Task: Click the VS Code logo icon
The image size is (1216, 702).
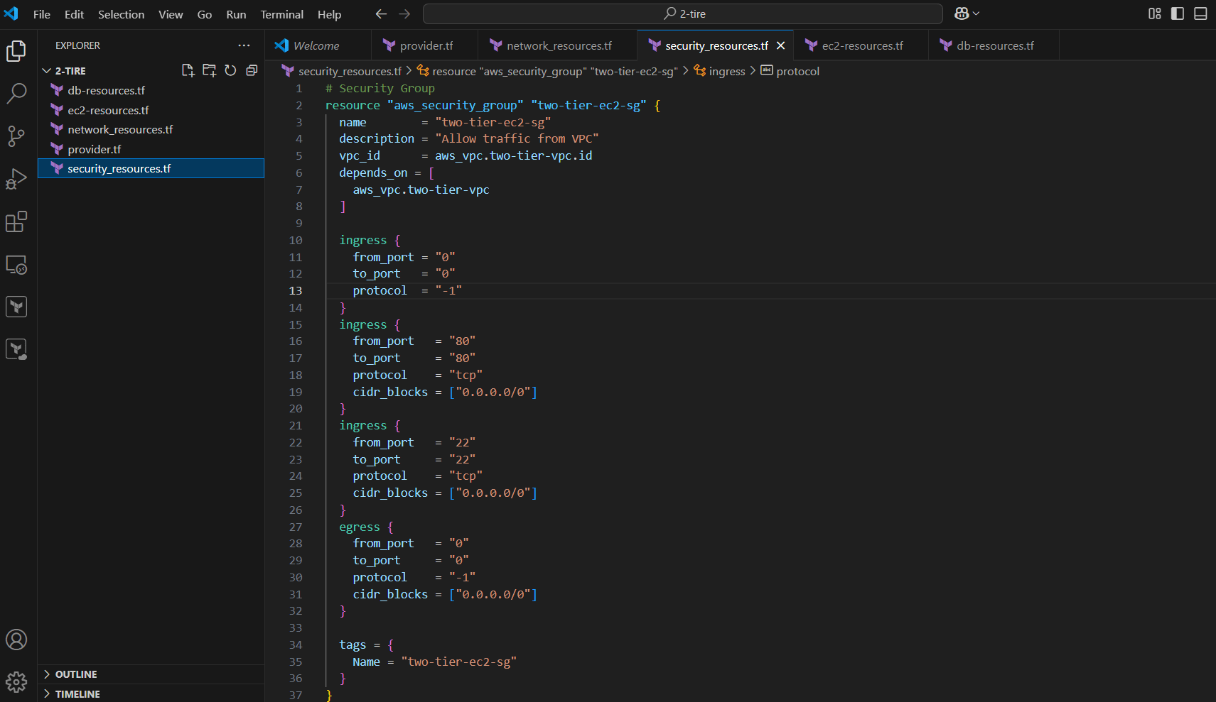Action: (11, 13)
